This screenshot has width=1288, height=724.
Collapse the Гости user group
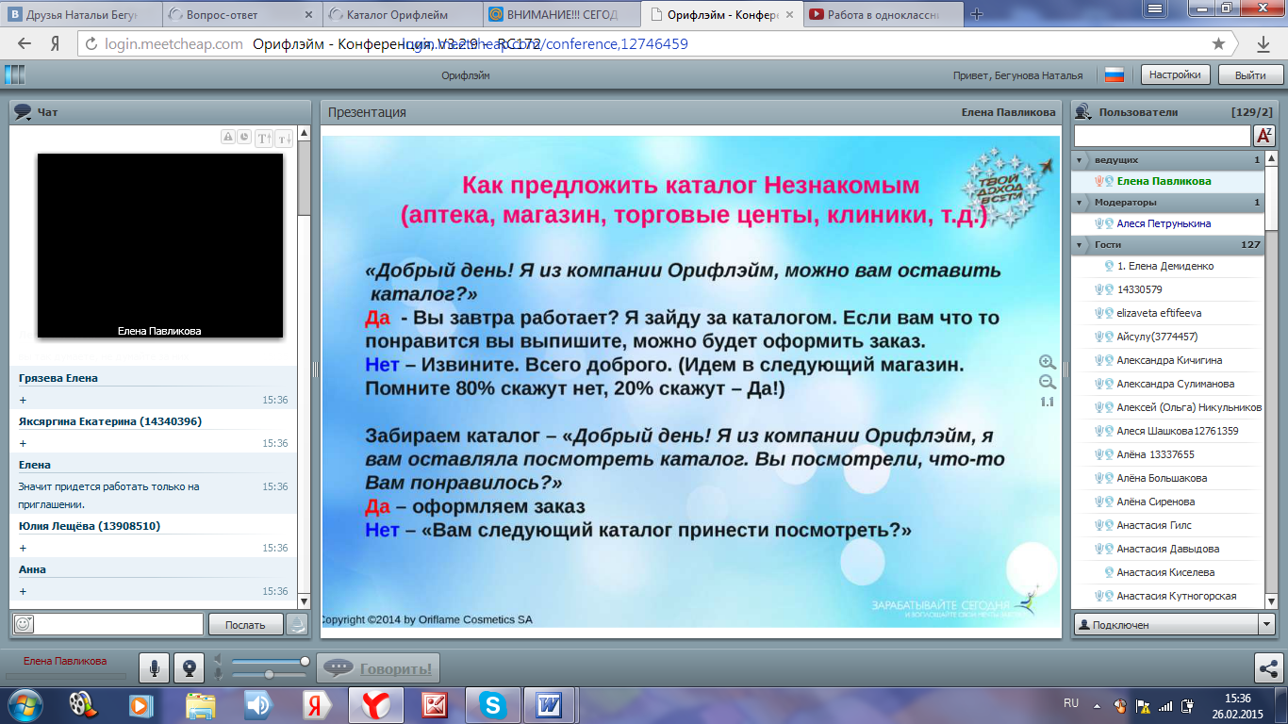(x=1080, y=245)
